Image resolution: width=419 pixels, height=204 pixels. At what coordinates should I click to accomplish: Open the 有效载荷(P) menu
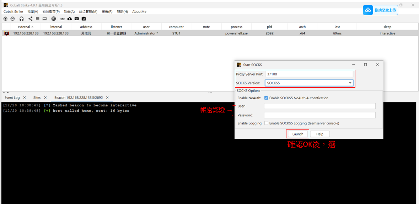[x=51, y=12]
